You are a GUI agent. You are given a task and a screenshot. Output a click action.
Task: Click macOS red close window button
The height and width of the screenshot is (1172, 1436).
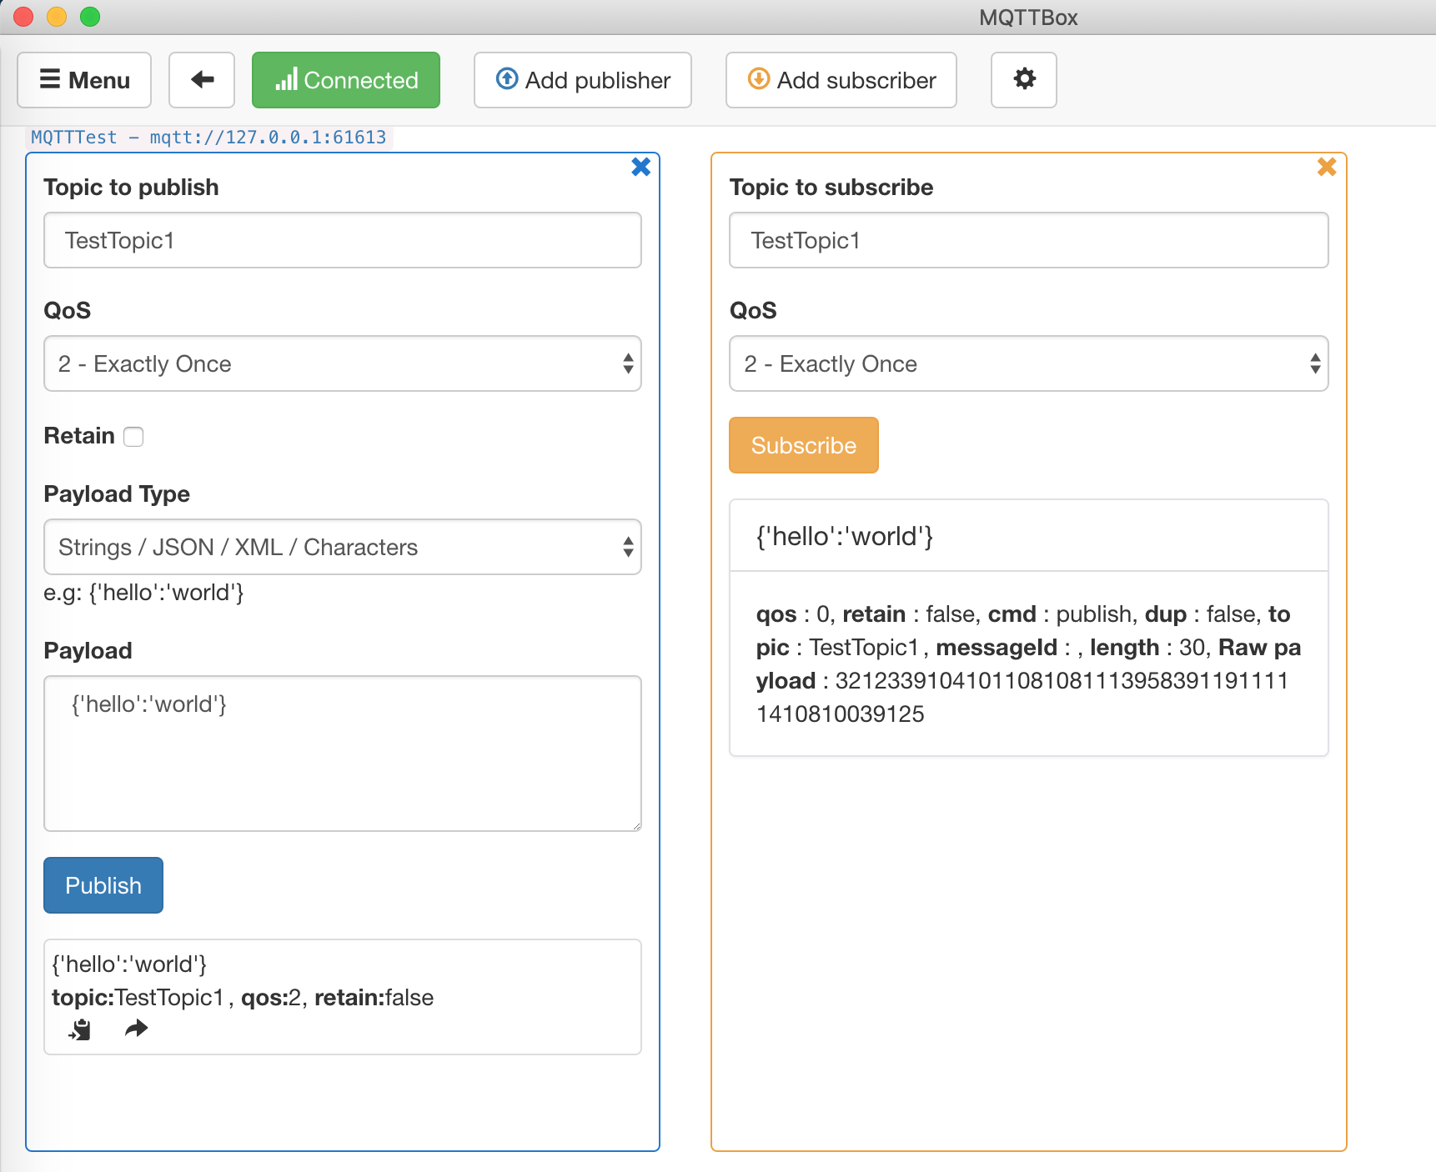[x=23, y=17]
